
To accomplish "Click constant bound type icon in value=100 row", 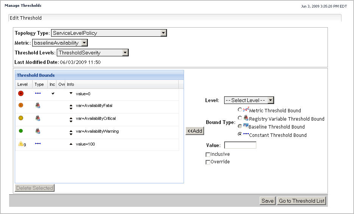I will coord(38,144).
